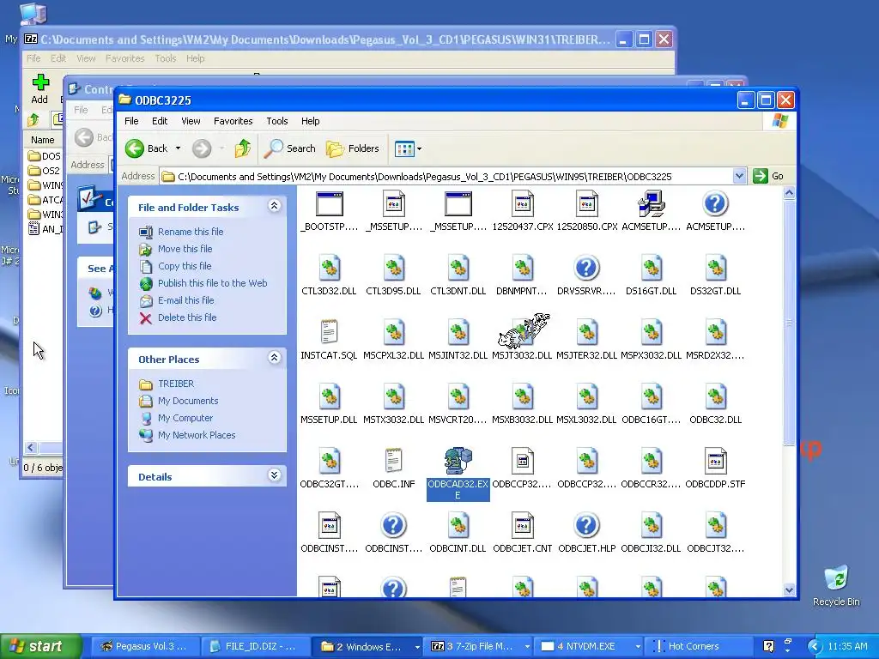Click Copy this file link
879x659 pixels.
click(185, 266)
